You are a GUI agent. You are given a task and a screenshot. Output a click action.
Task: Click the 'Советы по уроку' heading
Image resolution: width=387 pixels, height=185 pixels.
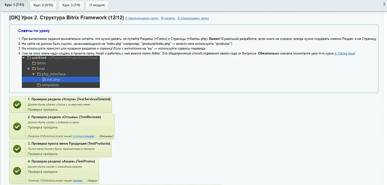(34, 31)
